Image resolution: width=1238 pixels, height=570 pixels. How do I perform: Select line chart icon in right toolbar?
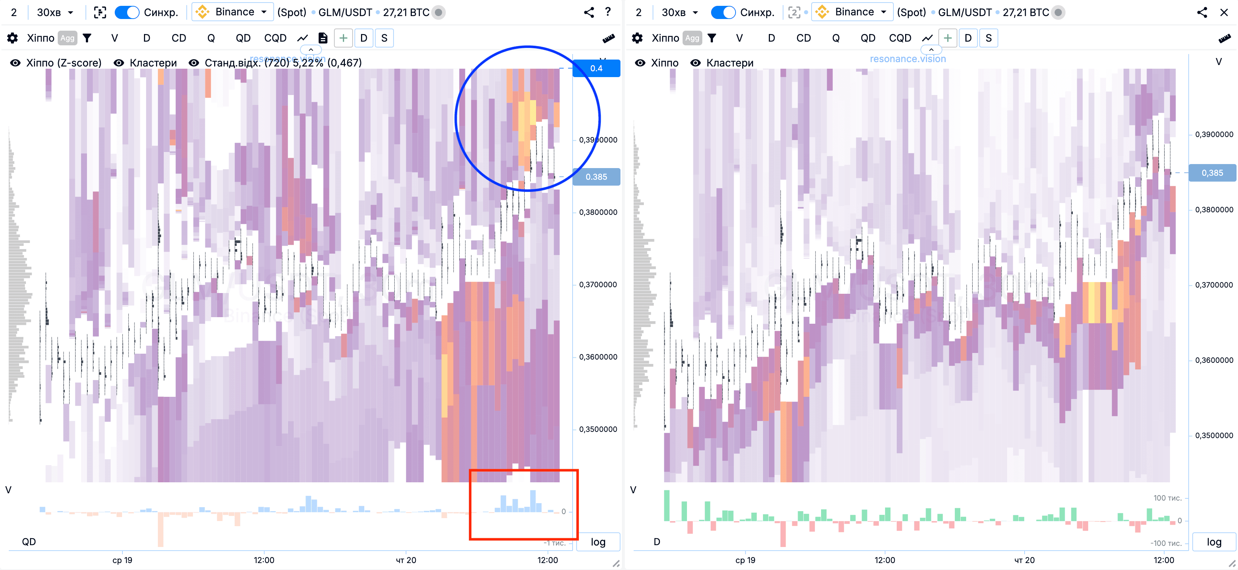point(927,38)
